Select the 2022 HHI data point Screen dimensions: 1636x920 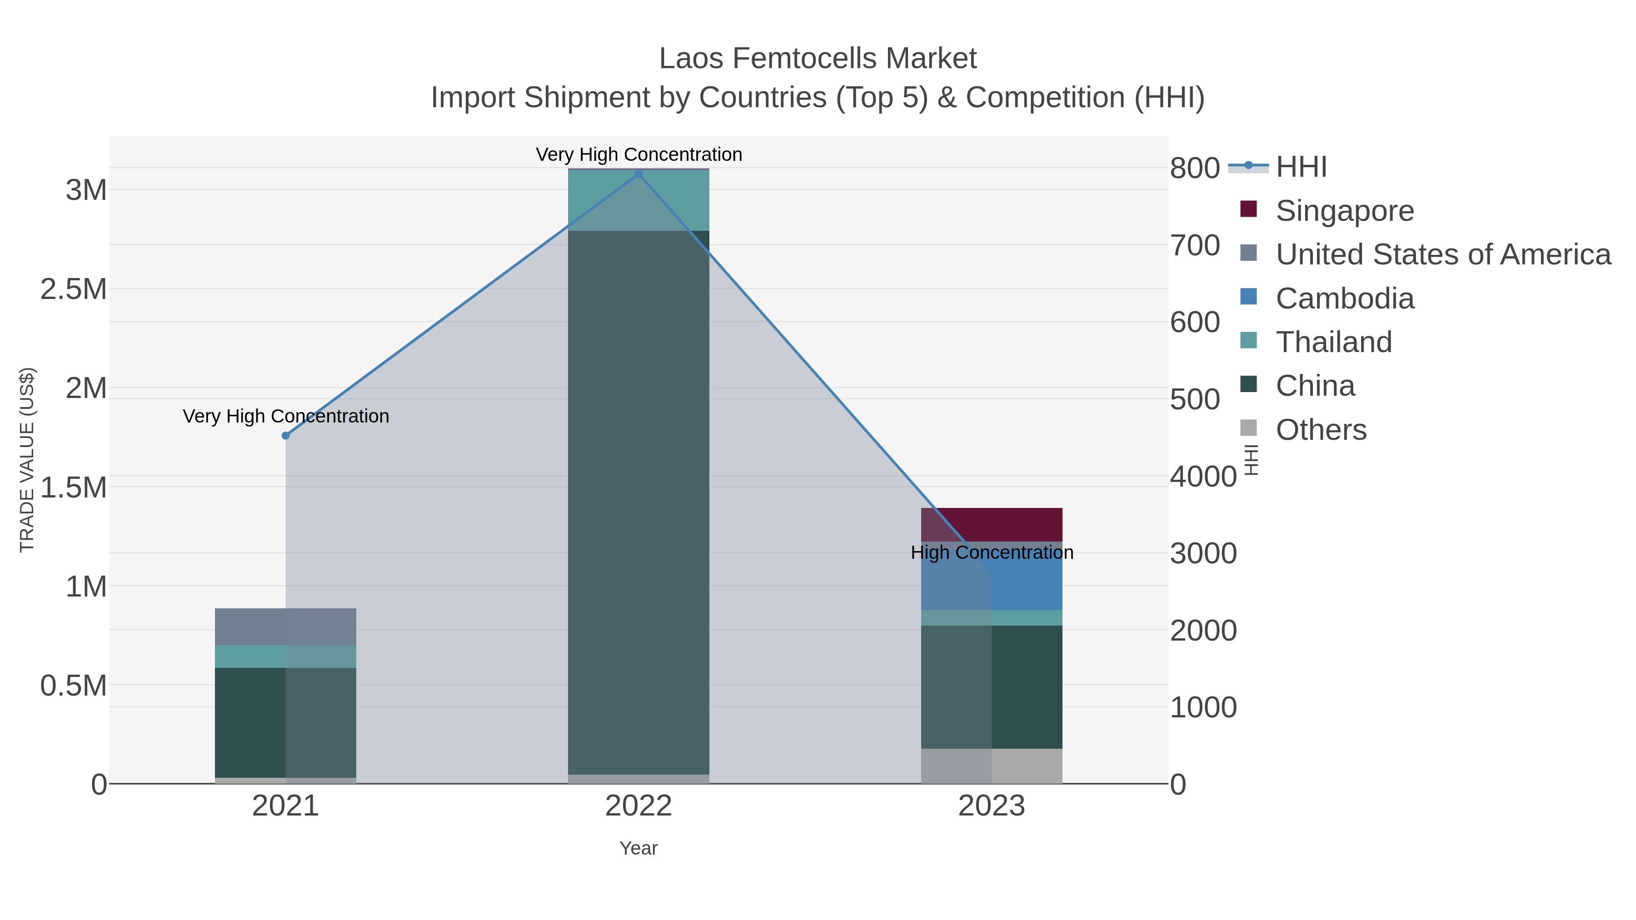pos(639,174)
